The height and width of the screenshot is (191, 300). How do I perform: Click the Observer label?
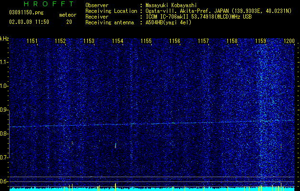[97, 5]
